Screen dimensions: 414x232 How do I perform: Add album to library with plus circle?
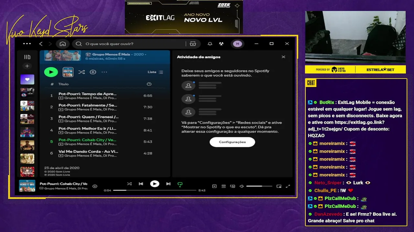93,72
